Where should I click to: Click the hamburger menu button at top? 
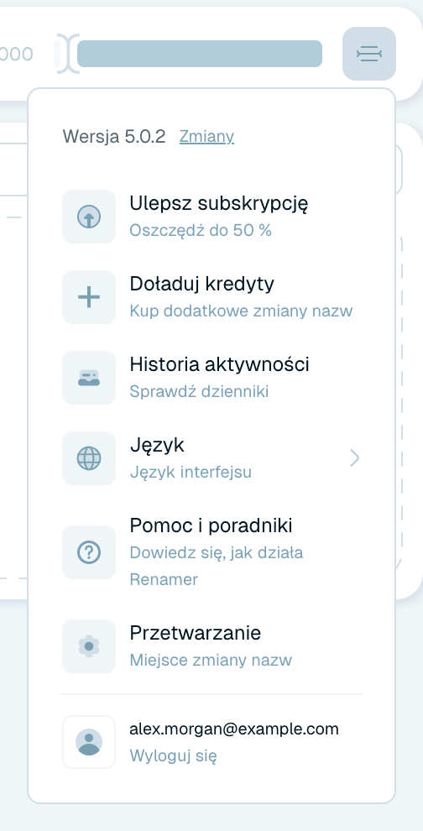coord(369,54)
